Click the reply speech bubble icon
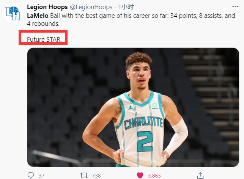 coord(31,175)
